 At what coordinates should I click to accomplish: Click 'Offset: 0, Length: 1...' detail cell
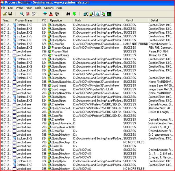(x=161, y=112)
